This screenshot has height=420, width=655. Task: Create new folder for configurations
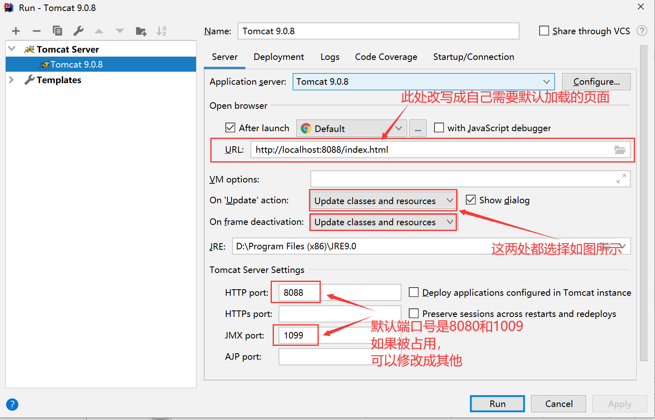click(x=141, y=31)
